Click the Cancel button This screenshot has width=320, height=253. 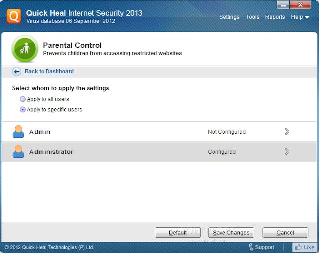pos(285,233)
